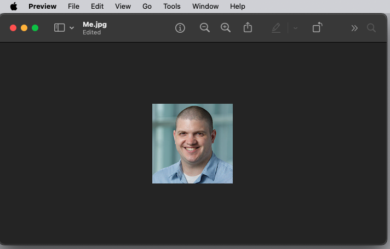390x249 pixels.
Task: Open the toolbar search field
Action: (371, 28)
